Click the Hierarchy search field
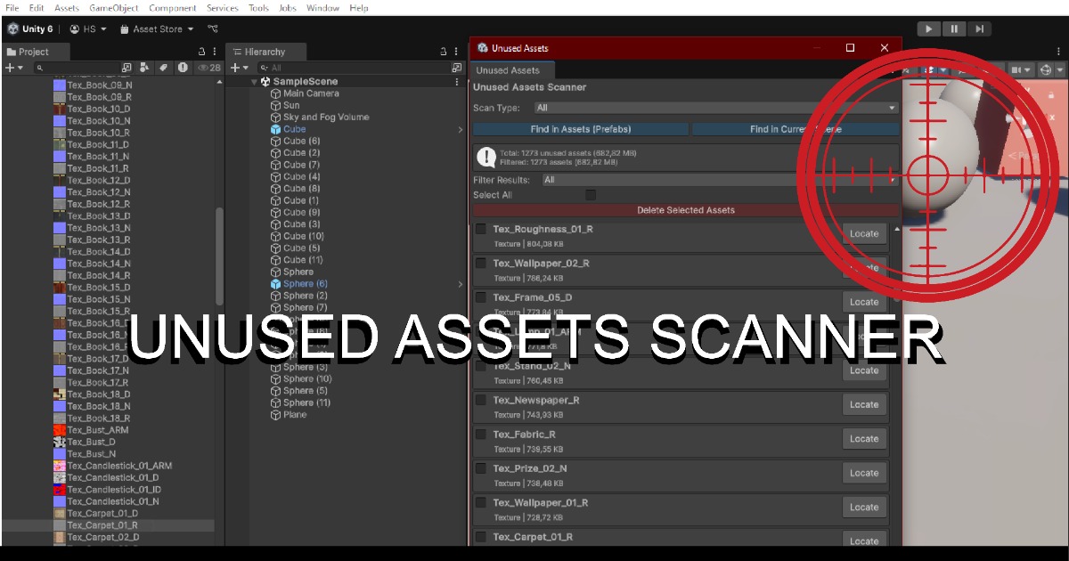The image size is (1069, 561). pos(353,68)
